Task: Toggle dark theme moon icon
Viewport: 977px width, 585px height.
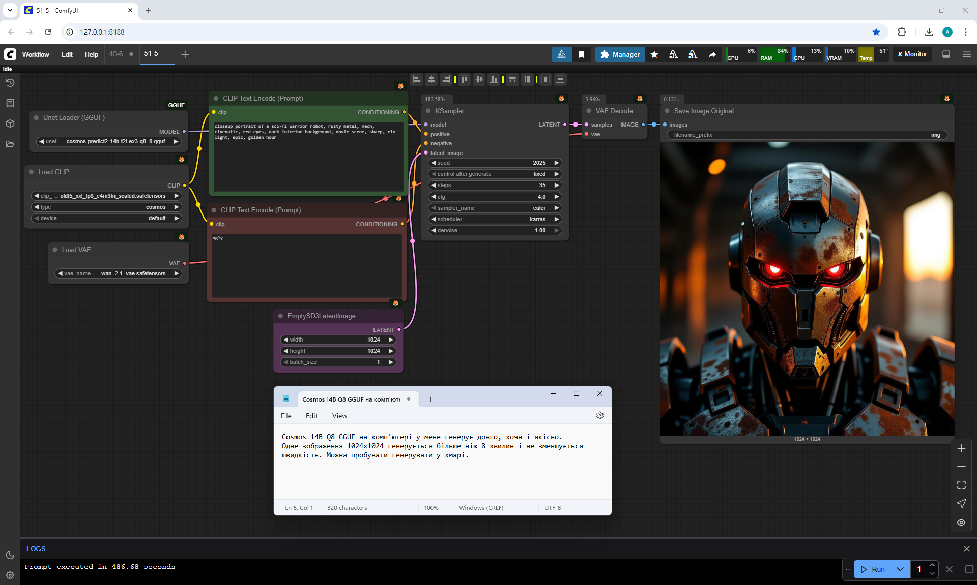Action: 10,555
